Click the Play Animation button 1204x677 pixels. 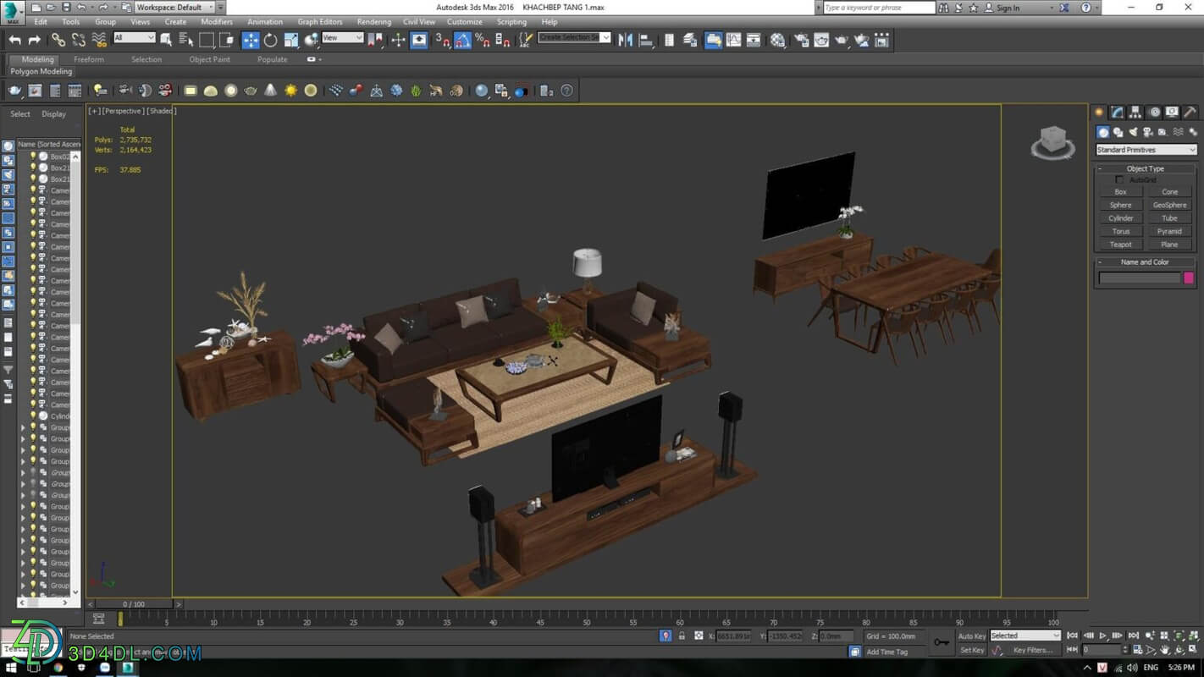[x=1102, y=636]
